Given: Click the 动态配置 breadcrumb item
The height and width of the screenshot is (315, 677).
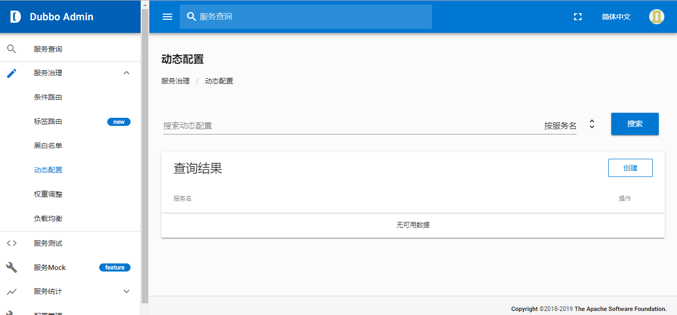Looking at the screenshot, I should tap(219, 81).
